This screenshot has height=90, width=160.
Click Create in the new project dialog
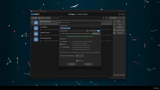[x=71, y=64]
